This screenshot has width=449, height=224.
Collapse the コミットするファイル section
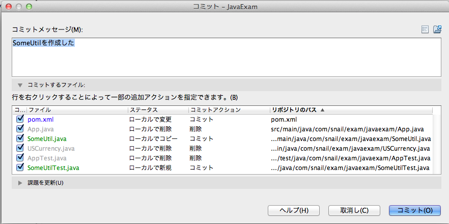pos(20,85)
